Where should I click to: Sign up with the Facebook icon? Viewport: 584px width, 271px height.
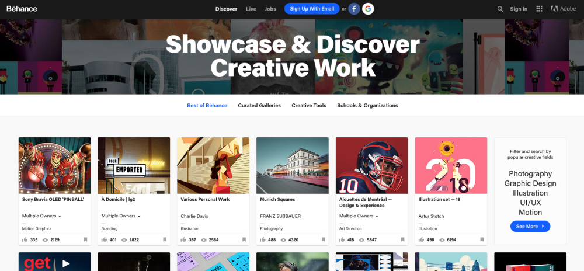click(x=354, y=9)
